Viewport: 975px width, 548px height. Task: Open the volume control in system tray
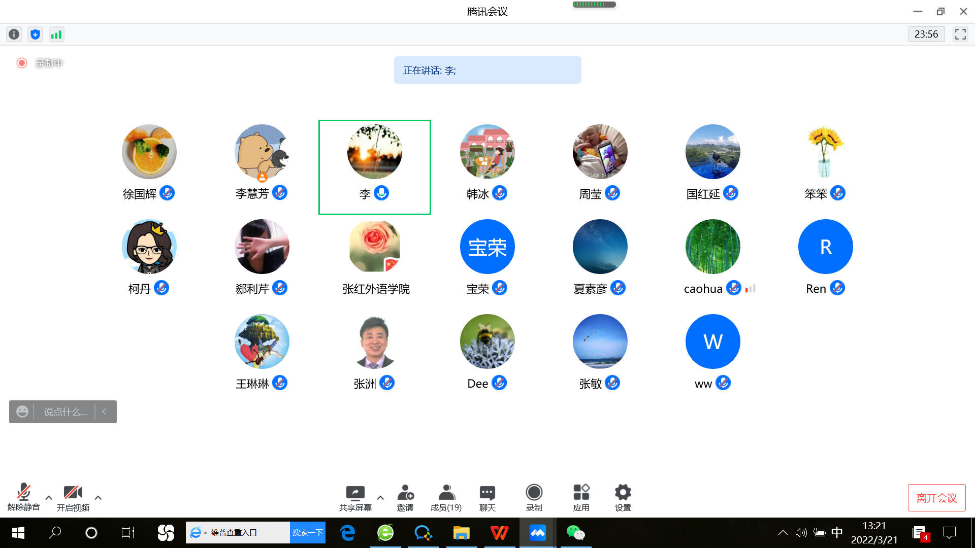[801, 533]
